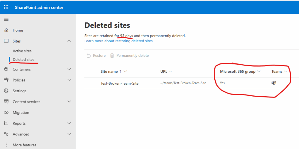
Task: Collapse navigation with the hamburger icon
Action: pyautogui.click(x=6, y=19)
